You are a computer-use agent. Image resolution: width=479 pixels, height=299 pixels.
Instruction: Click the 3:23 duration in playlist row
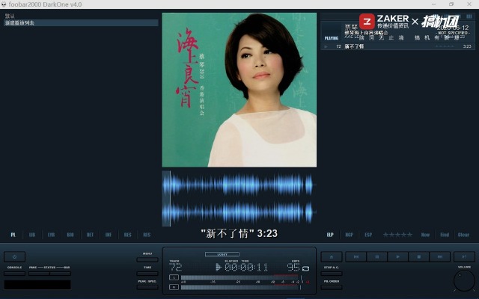[467, 46]
